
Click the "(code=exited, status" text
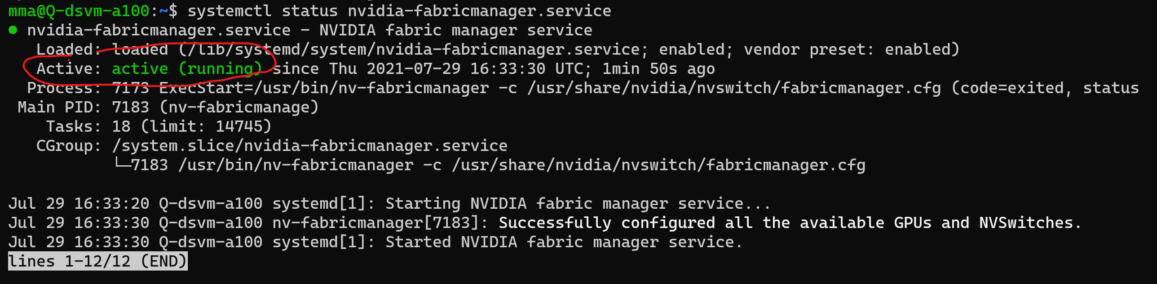pyautogui.click(x=1045, y=88)
